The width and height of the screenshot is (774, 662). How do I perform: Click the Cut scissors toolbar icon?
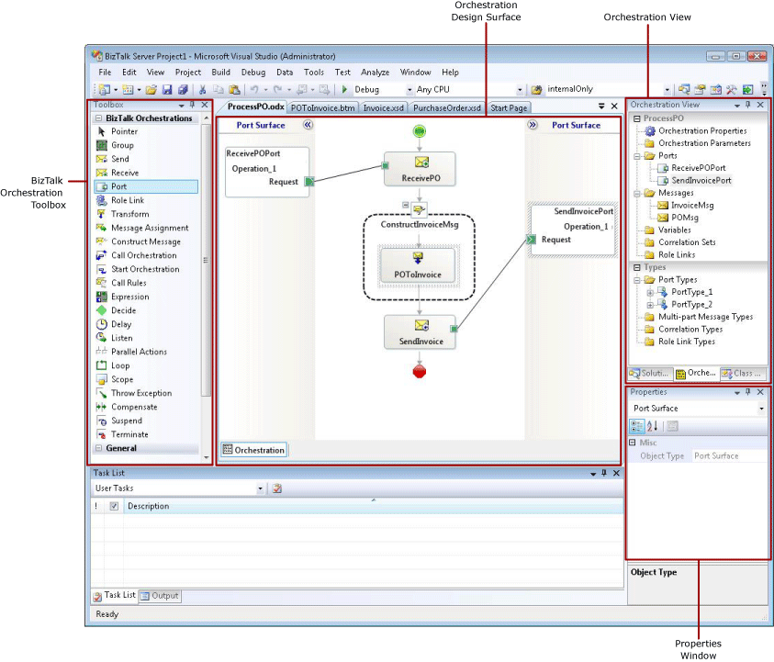pyautogui.click(x=202, y=89)
